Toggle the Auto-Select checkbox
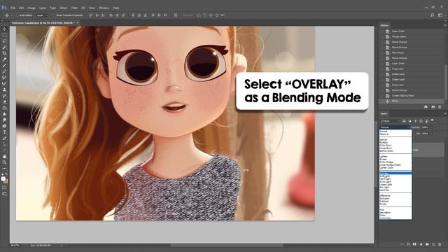This screenshot has width=448, height=252. pos(17,15)
